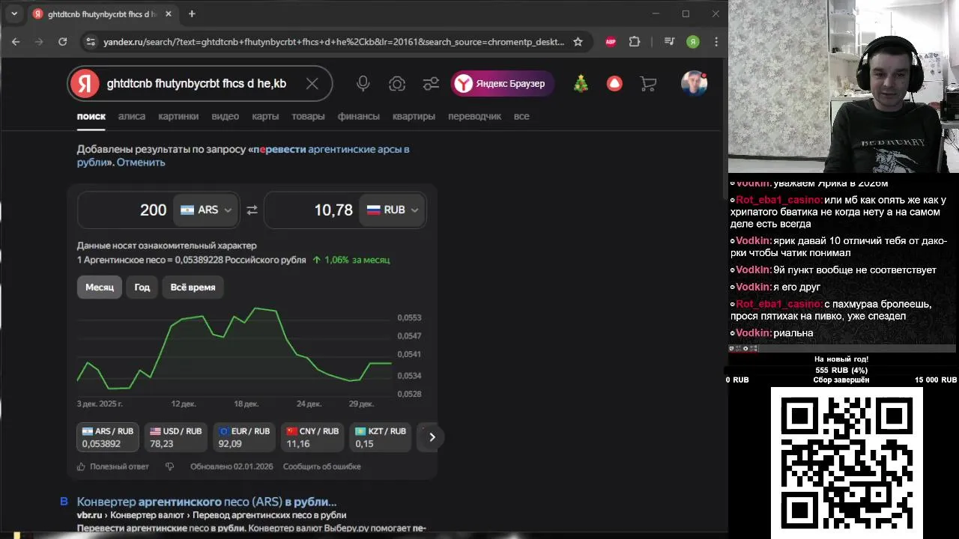Switch to the финансы tab

359,116
